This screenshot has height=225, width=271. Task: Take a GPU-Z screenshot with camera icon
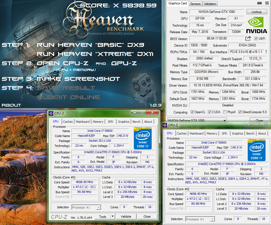coord(259,3)
